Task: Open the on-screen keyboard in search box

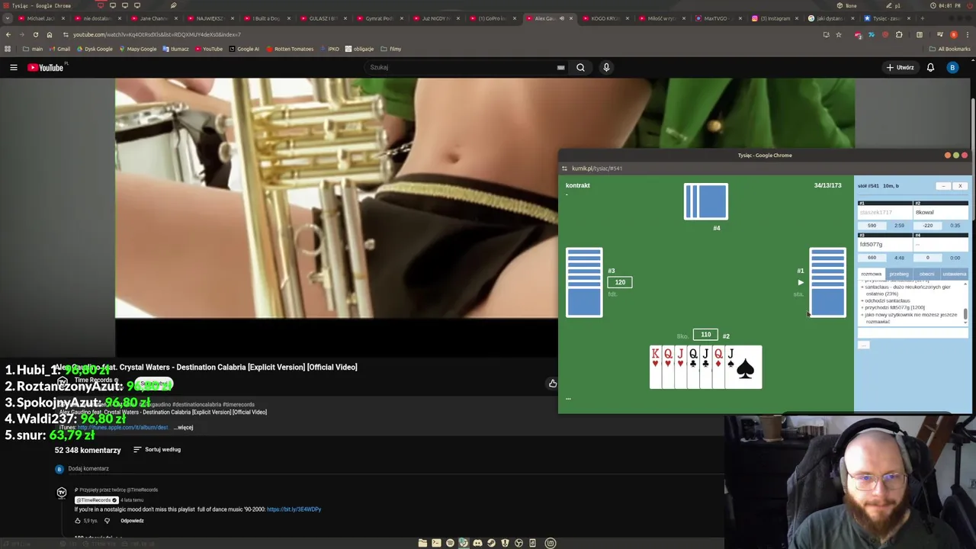Action: [x=560, y=67]
